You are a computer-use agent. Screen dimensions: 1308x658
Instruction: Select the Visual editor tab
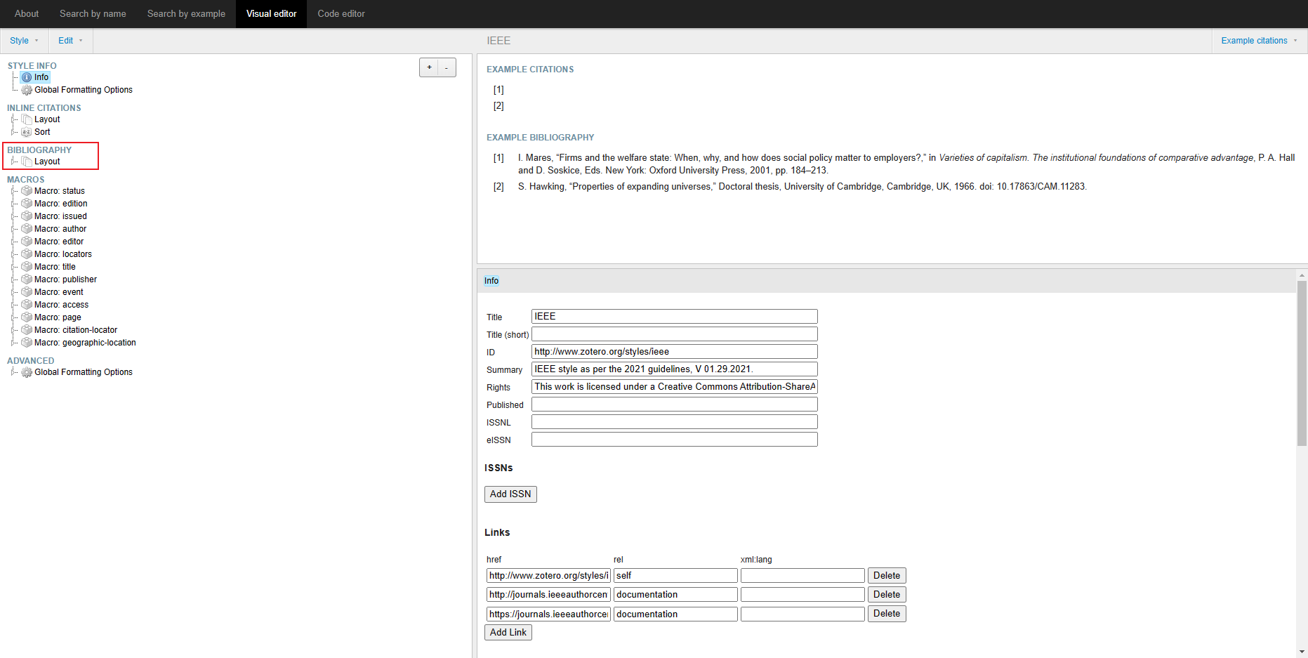(x=271, y=13)
